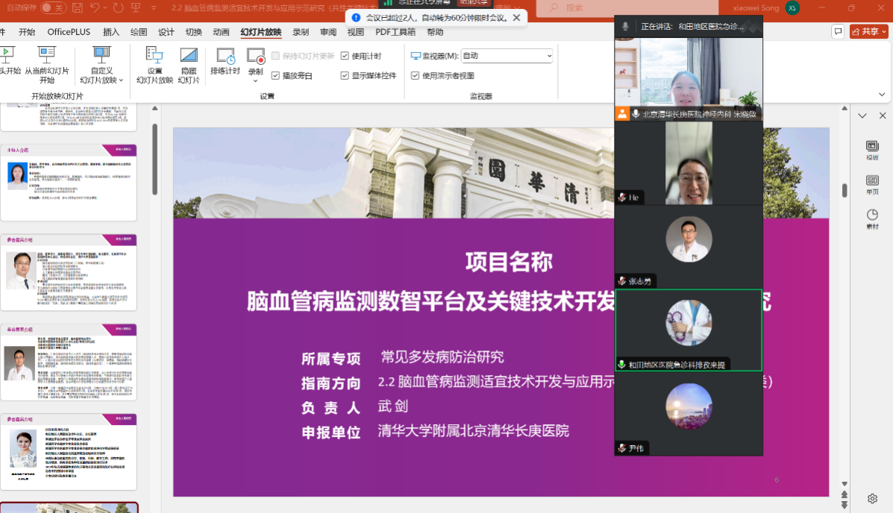Disable the 使用演示者视图 checkbox
Screen dimensions: 893x513
point(416,75)
